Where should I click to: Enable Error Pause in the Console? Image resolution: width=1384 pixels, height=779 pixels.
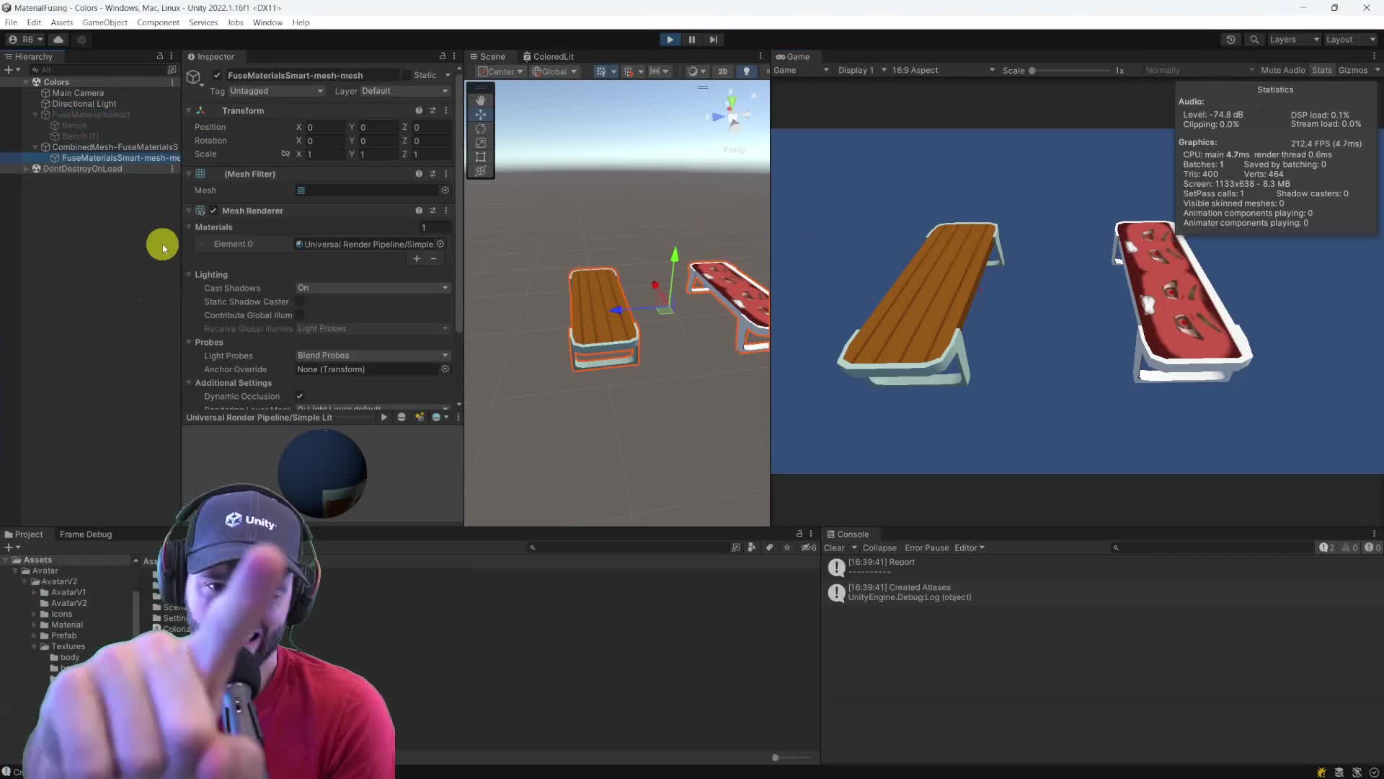coord(927,547)
